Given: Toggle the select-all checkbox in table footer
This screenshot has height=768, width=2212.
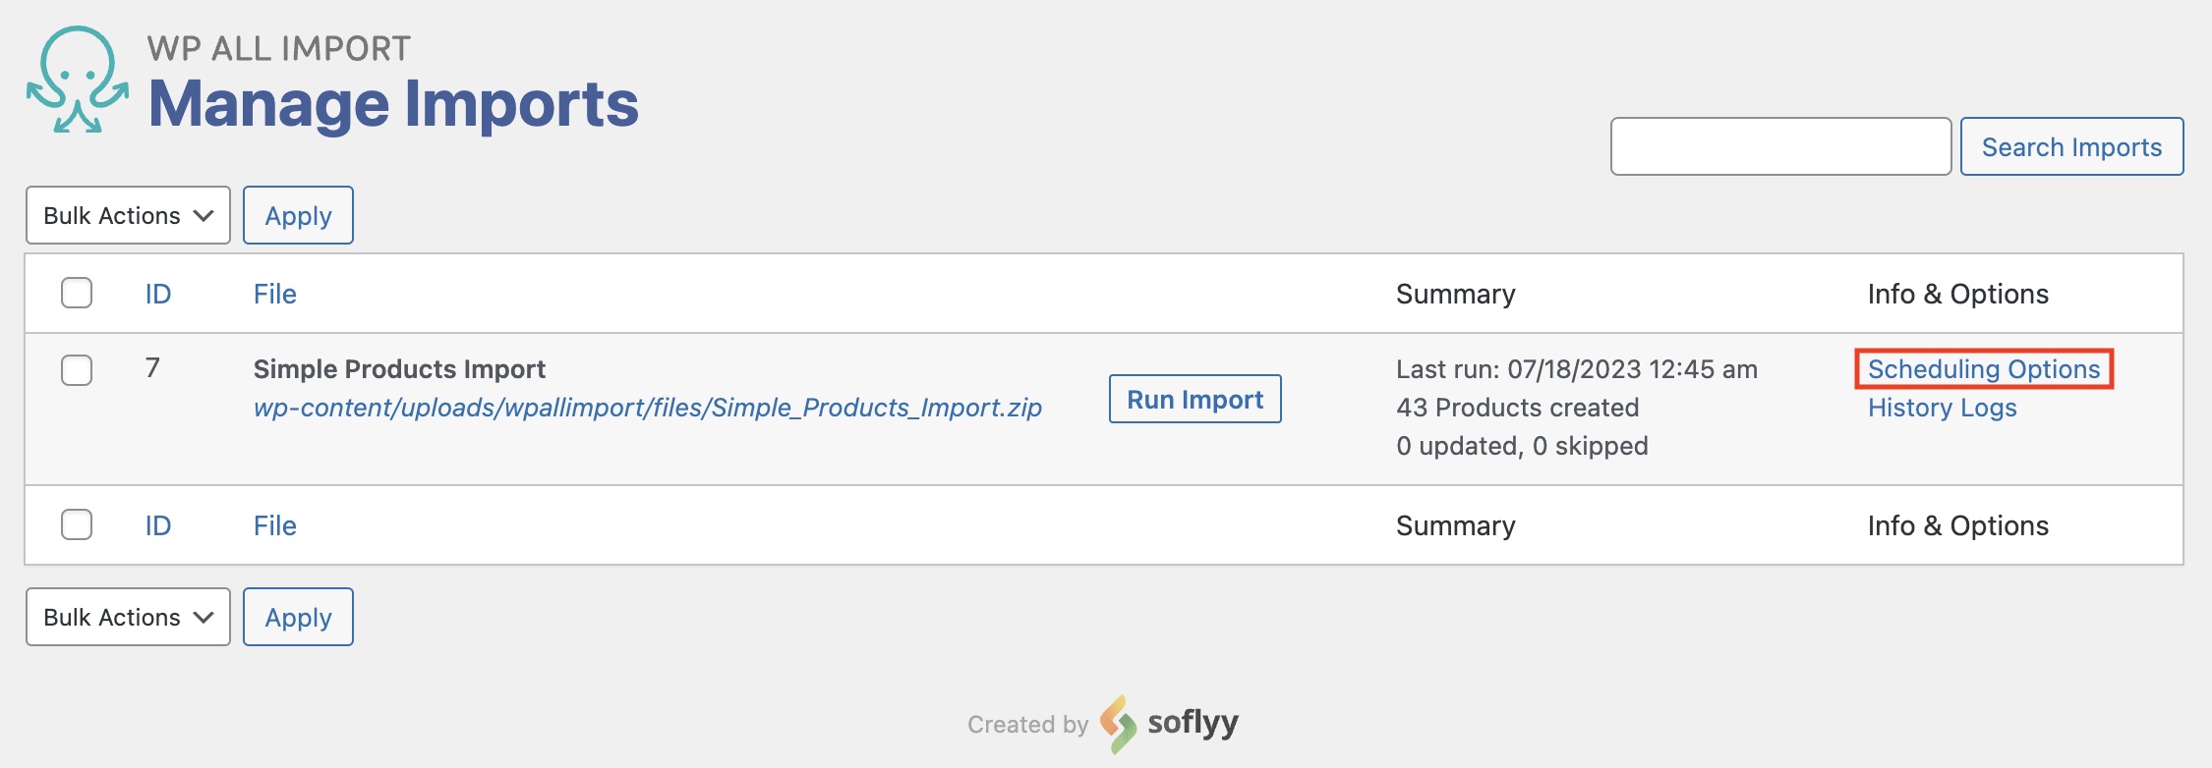Looking at the screenshot, I should click(77, 524).
